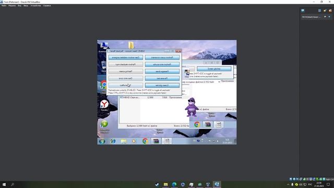Screen dimensions: 334x188
Task: Toggle the mirrored 'Reverse text' payload
Action: click(x=162, y=78)
